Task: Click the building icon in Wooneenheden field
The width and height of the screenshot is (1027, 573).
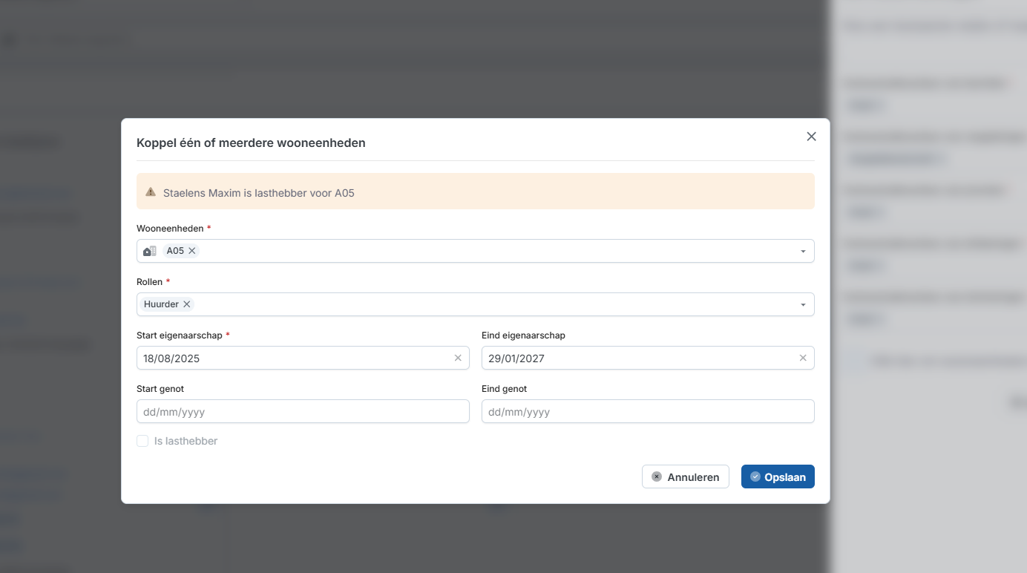Action: 149,251
